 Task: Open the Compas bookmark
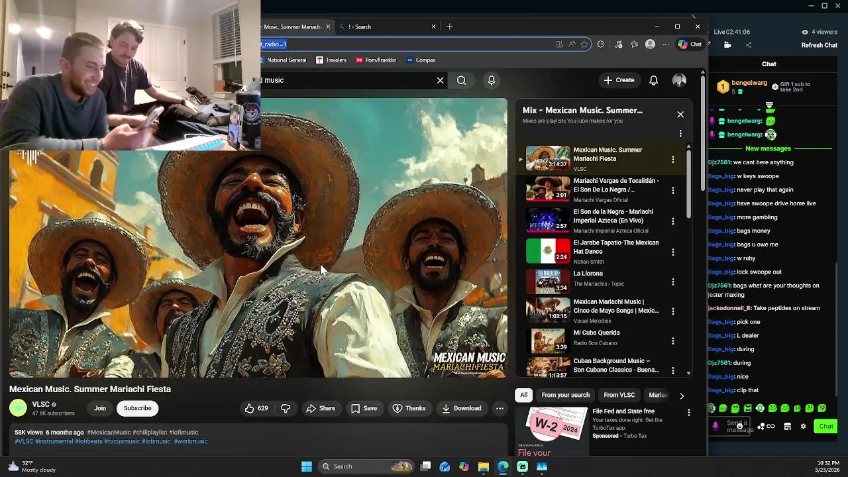point(420,60)
